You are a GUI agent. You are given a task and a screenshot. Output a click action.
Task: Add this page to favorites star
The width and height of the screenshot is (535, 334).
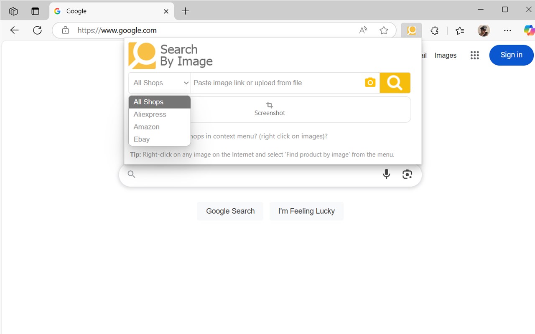coord(384,30)
